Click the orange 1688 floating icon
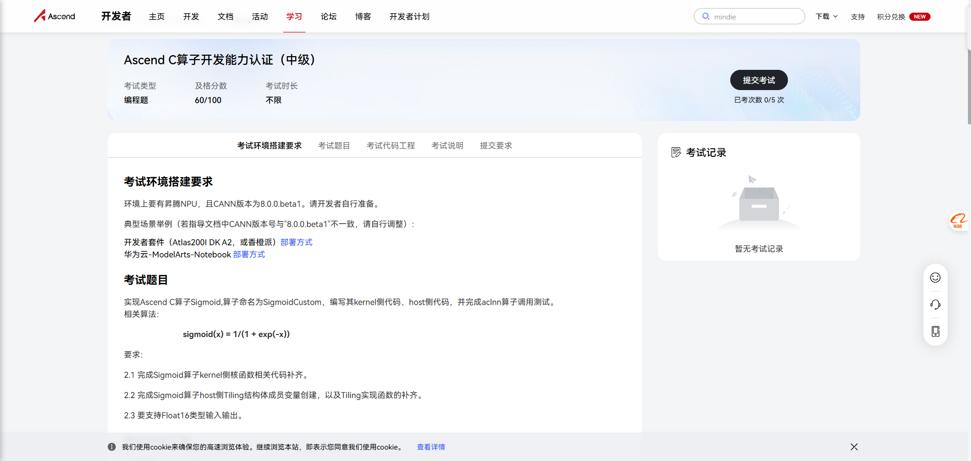 (x=958, y=221)
